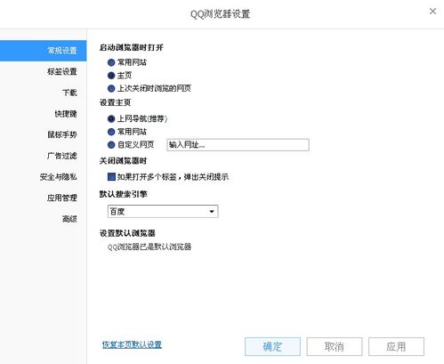Go to 应用管理 section
Viewport: 444px width, 364px height.
click(62, 198)
